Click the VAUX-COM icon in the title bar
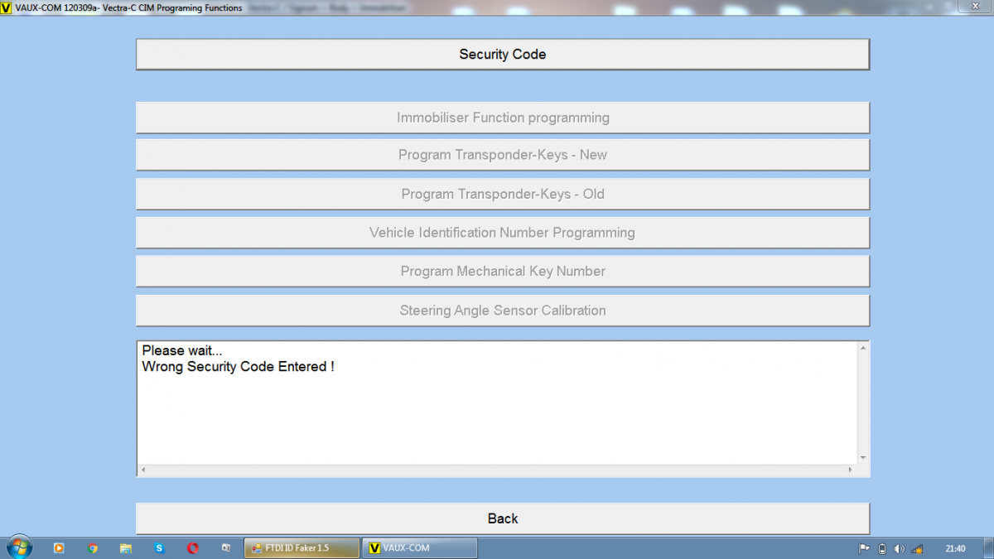 [7, 7]
